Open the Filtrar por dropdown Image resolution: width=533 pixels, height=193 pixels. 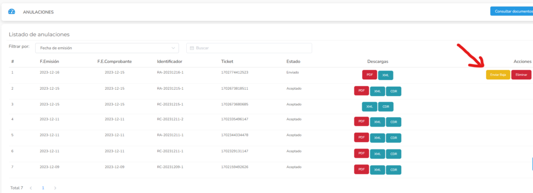click(107, 48)
